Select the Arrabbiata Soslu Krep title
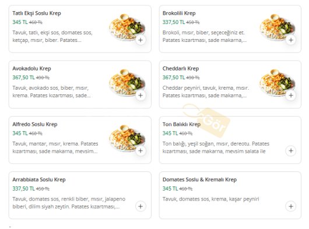Viewport: 309px width, 229px height. (x=39, y=180)
